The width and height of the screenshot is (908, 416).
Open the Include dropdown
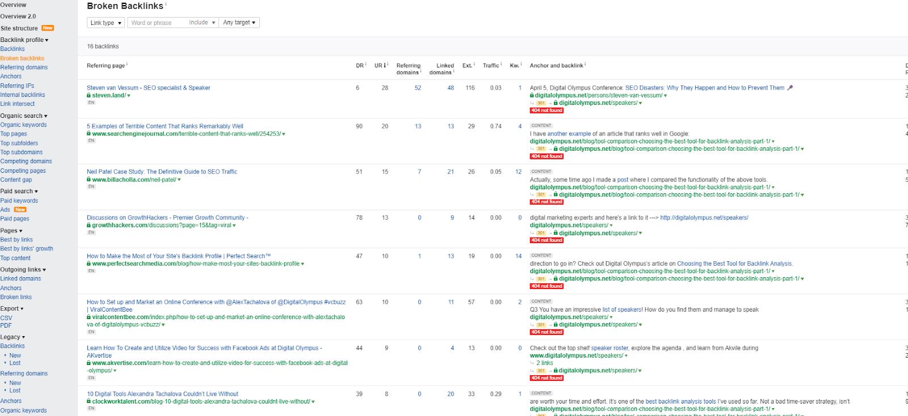pos(202,23)
